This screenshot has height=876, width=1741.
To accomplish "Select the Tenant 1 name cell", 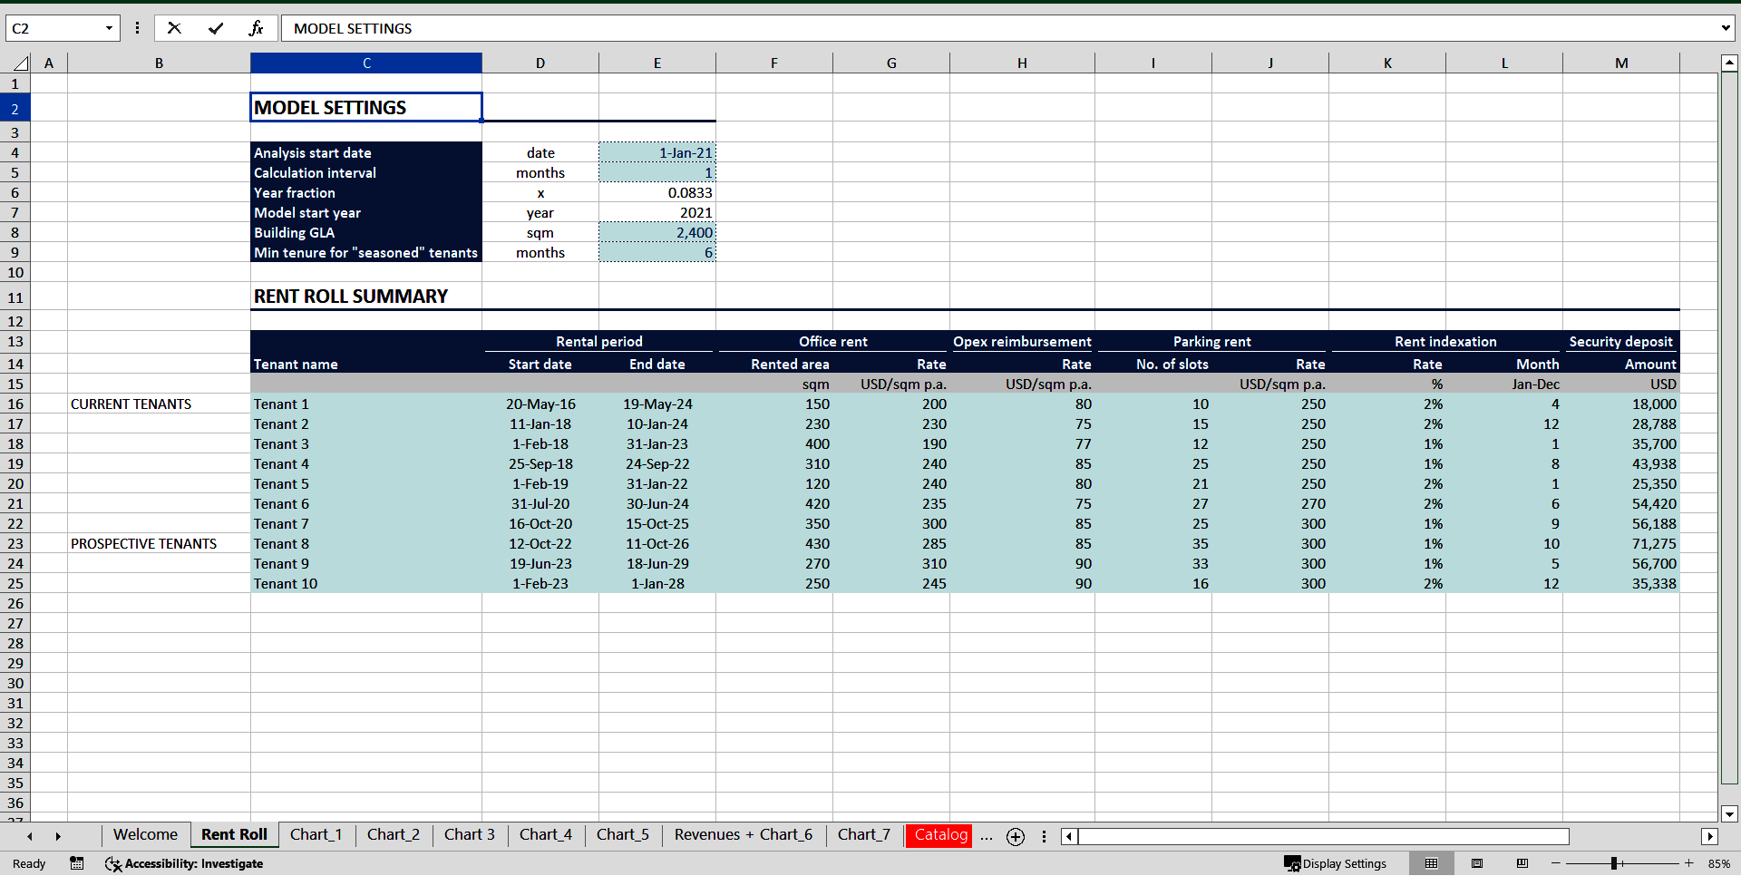I will (x=366, y=404).
